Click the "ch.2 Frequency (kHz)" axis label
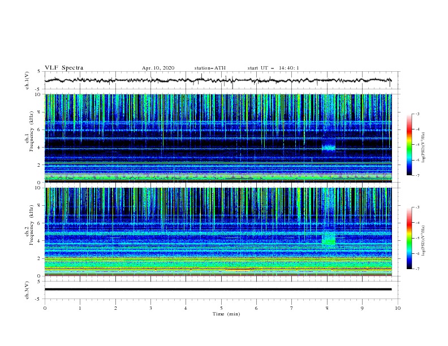The width and height of the screenshot is (448, 346). (29, 225)
